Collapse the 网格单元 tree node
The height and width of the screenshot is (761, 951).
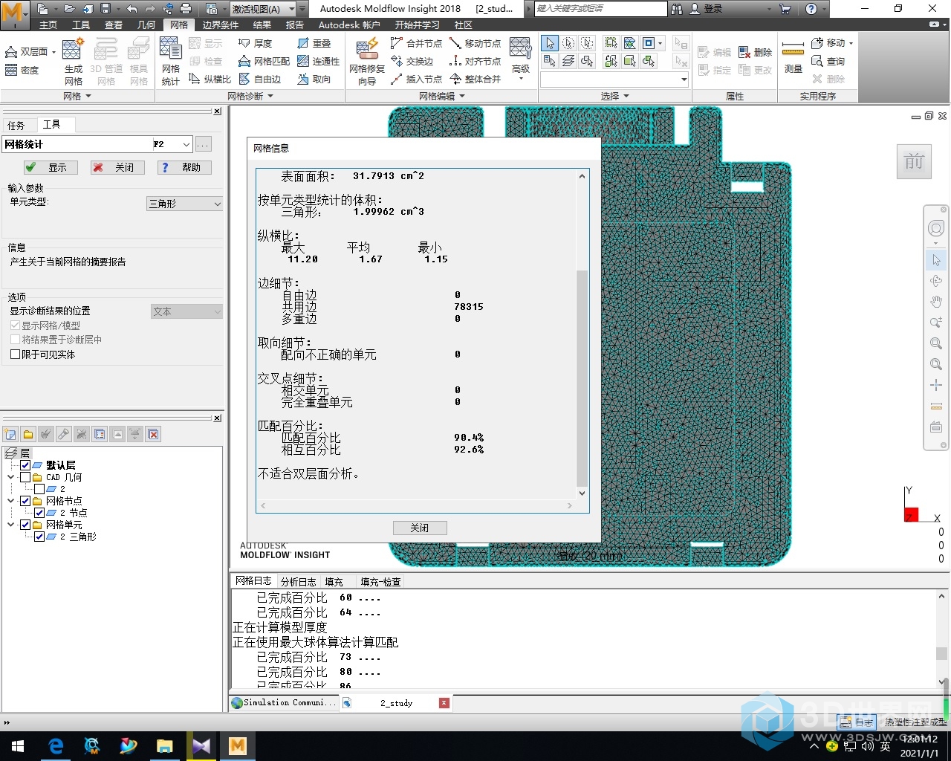point(11,525)
